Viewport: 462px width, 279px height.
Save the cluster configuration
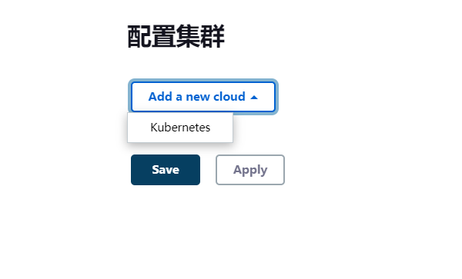(x=166, y=170)
